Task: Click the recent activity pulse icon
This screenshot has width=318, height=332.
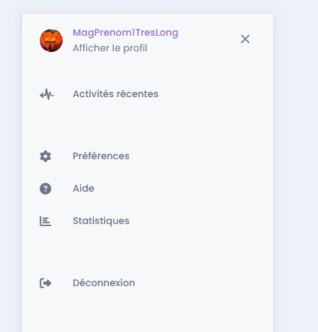Action: coord(47,94)
